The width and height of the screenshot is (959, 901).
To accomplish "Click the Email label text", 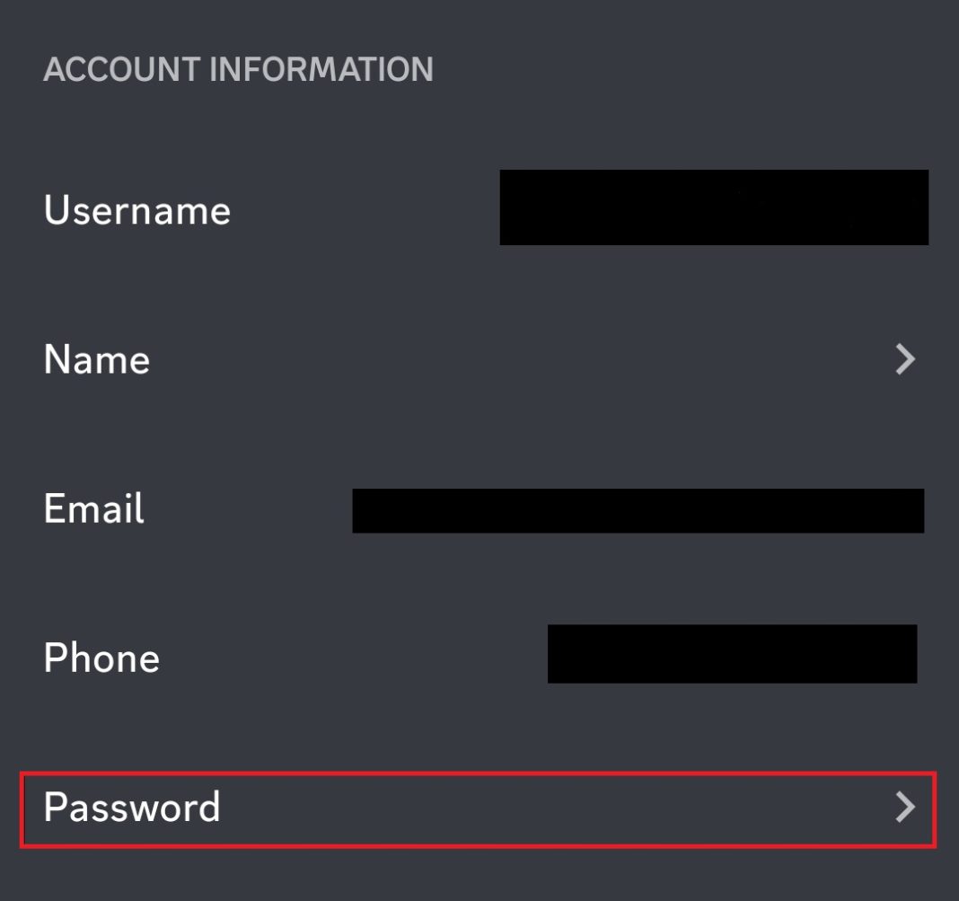I will coord(93,509).
